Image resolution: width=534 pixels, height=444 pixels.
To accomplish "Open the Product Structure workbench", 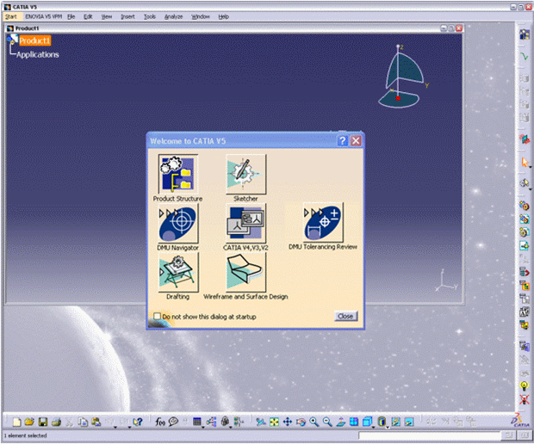I will coord(177,175).
